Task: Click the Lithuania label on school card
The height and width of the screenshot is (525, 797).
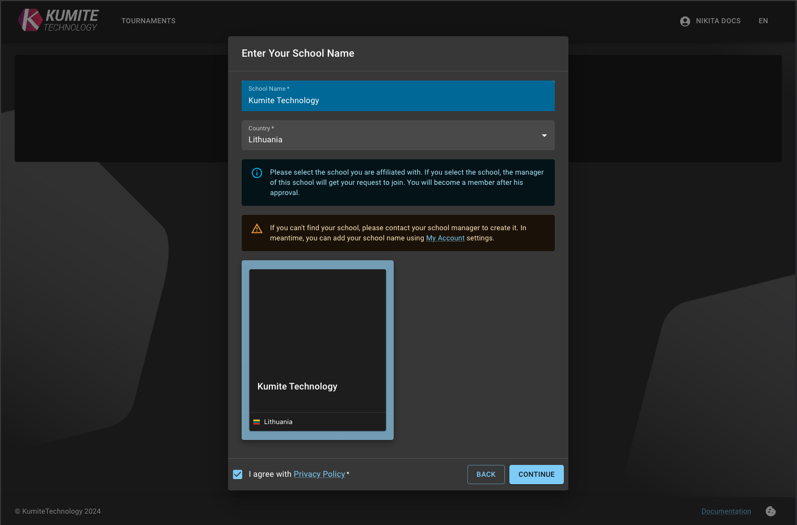Action: tap(278, 422)
